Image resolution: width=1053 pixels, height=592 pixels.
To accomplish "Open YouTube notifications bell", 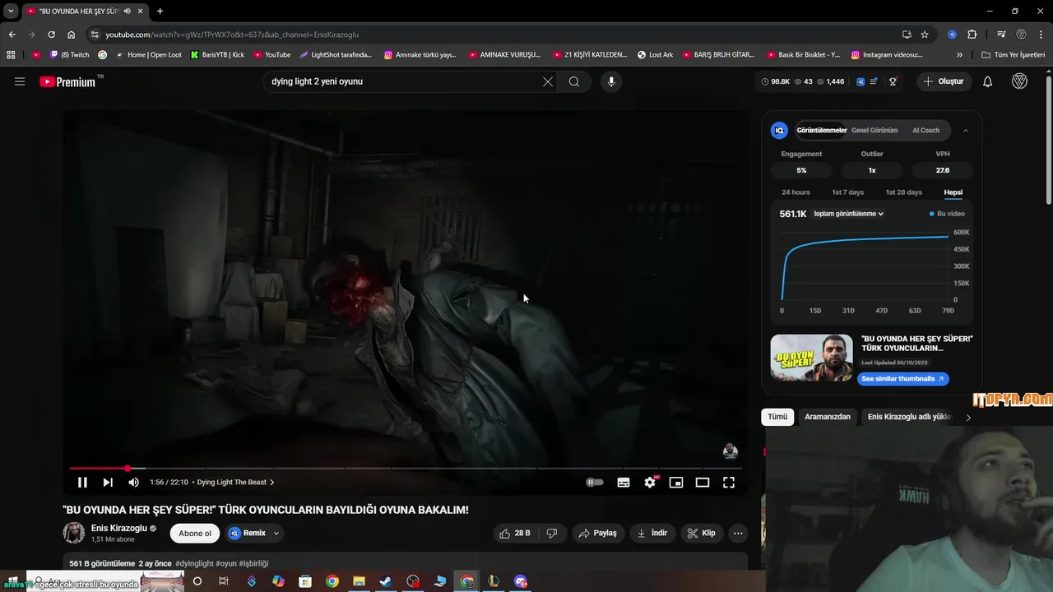I will click(x=988, y=81).
